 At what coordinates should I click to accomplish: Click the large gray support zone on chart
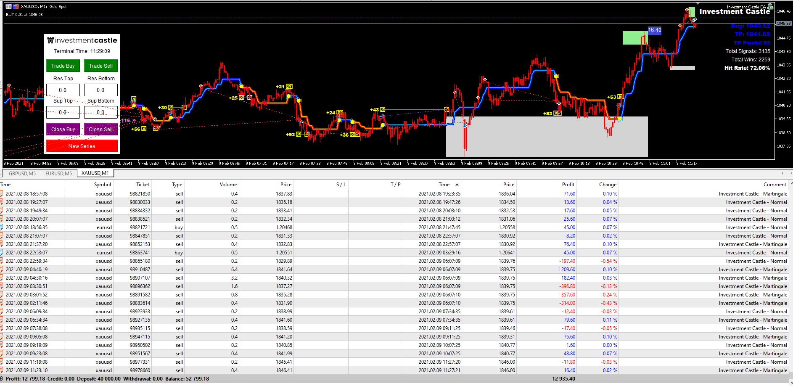click(547, 137)
